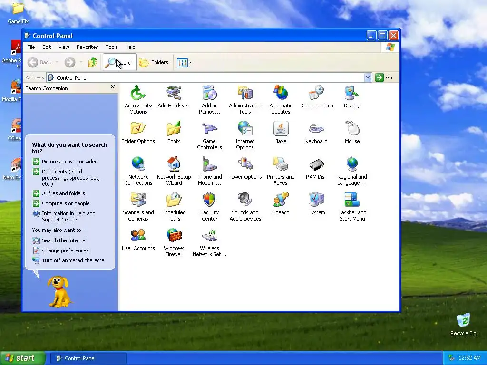Select Internet Options icon
This screenshot has width=487, height=365.
pyautogui.click(x=245, y=135)
